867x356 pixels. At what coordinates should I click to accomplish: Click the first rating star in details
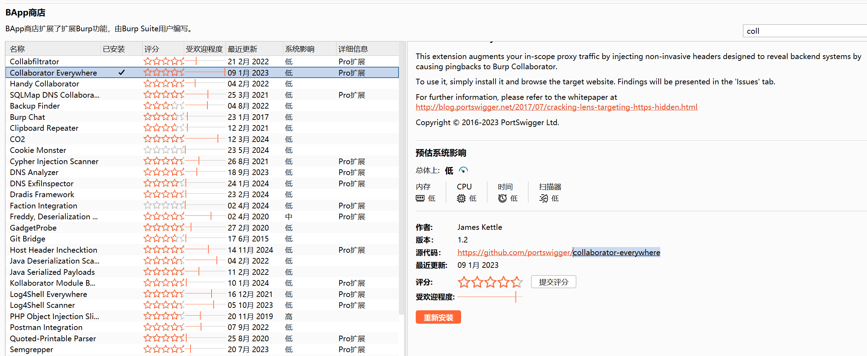464,282
